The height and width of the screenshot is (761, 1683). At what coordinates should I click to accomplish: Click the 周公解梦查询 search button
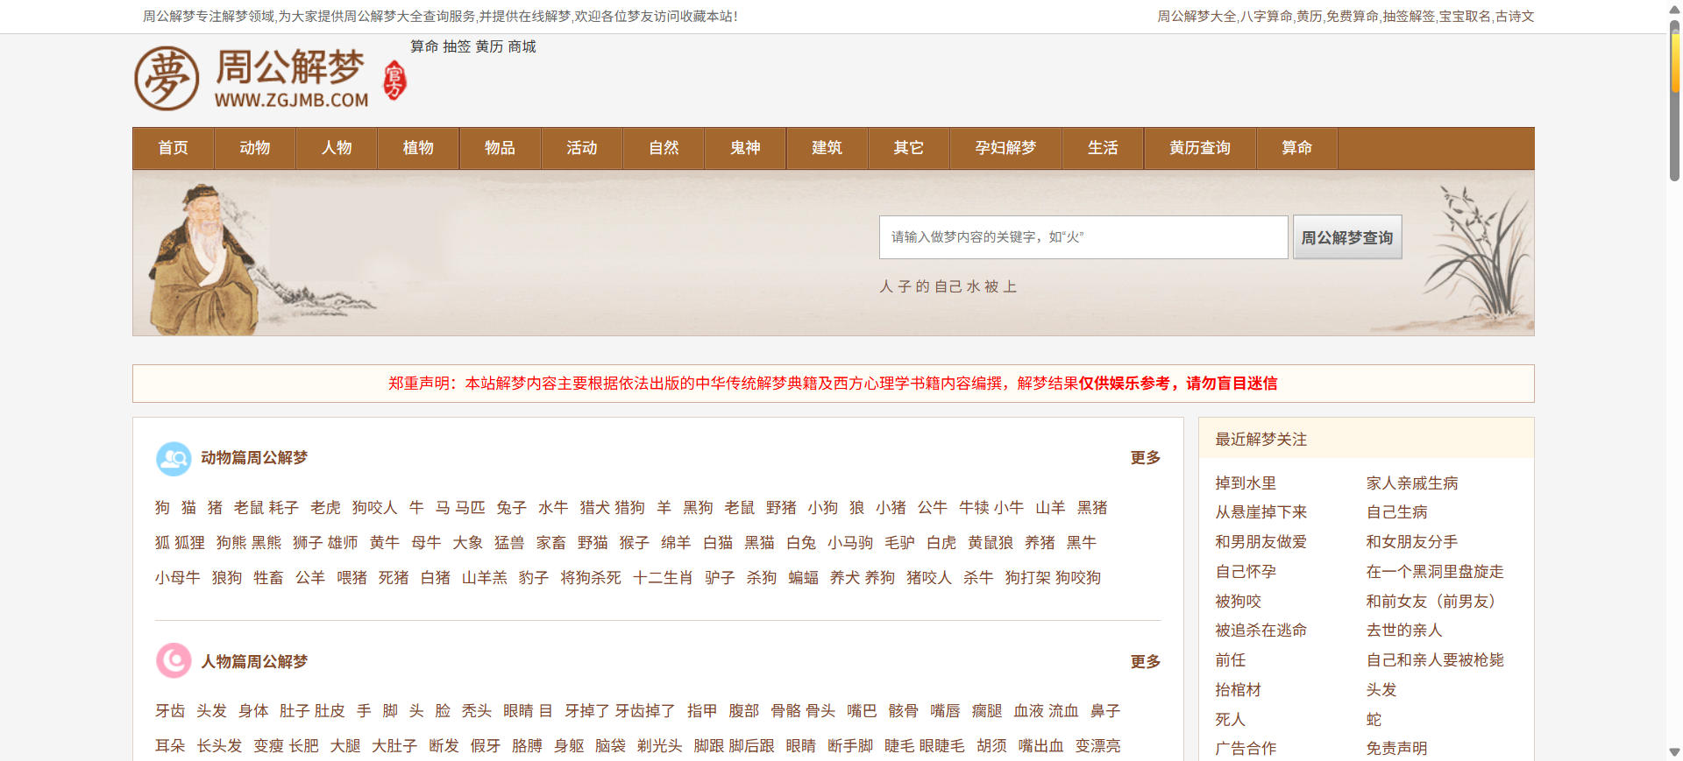point(1347,237)
